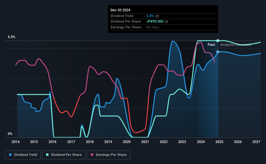266x164 pixels.
Task: Click the 0% y-axis label
Action: [10, 134]
